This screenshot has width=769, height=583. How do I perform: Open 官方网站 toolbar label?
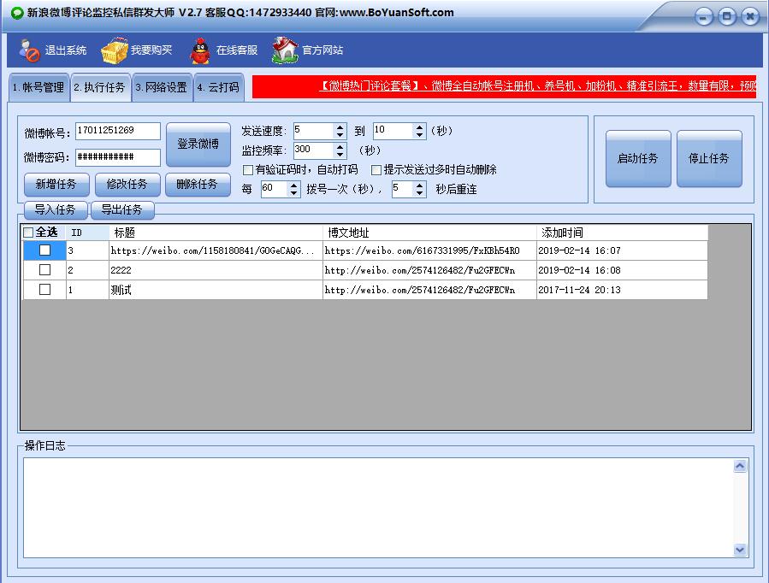(x=322, y=50)
